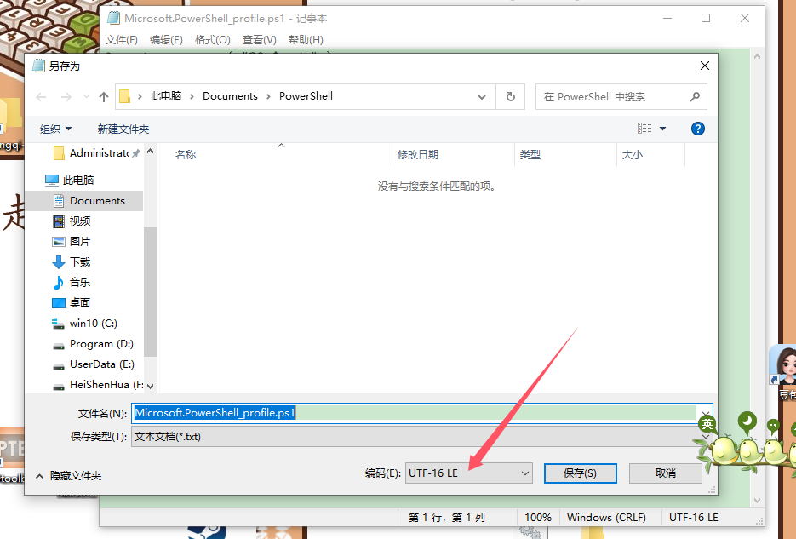Click the 取消 button
Image resolution: width=796 pixels, height=539 pixels.
(x=665, y=473)
